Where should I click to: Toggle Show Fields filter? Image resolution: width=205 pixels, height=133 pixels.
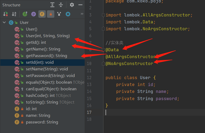pyautogui.click(x=42, y=14)
